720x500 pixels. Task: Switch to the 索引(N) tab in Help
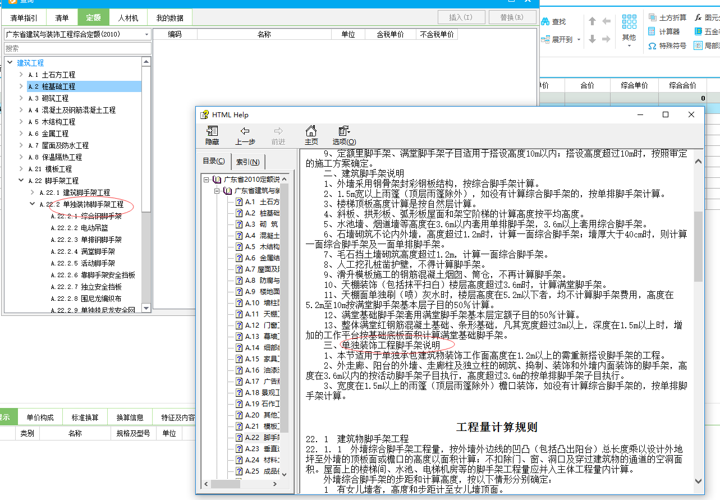point(247,162)
